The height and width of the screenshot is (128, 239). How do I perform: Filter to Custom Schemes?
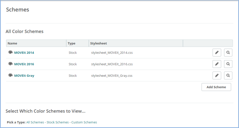[84, 122]
